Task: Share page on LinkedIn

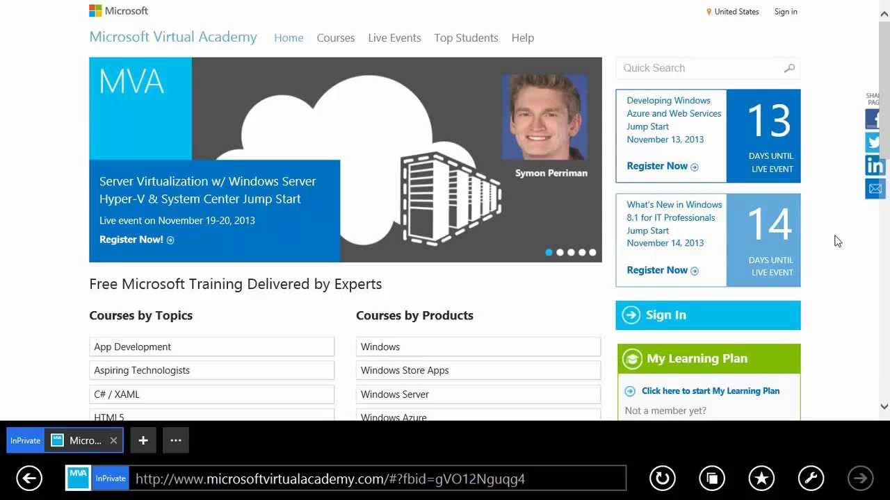Action: (x=875, y=165)
